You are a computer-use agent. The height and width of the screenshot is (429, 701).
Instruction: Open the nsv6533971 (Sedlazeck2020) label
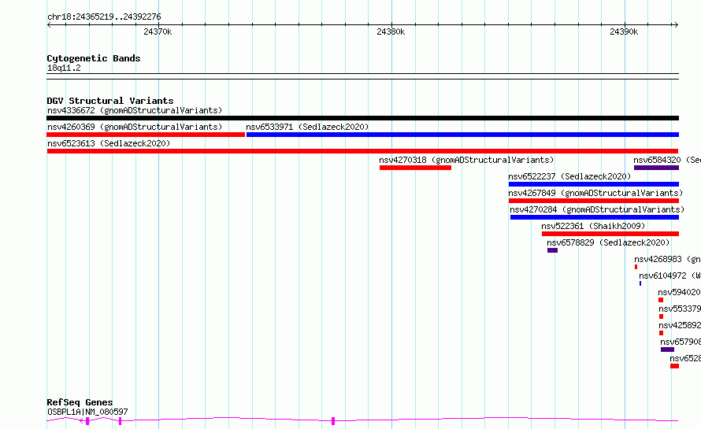(307, 127)
